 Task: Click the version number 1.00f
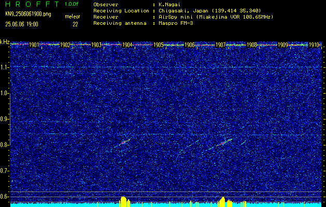72,4
